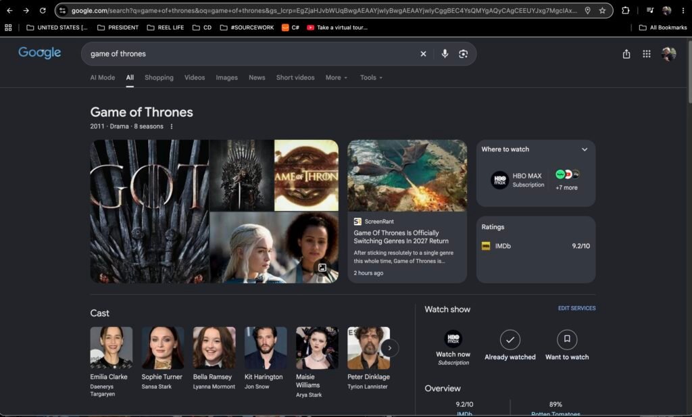Viewport: 692px width, 417px height.
Task: Open the Chrome apps grid in bookmarks bar
Action: [8, 27]
